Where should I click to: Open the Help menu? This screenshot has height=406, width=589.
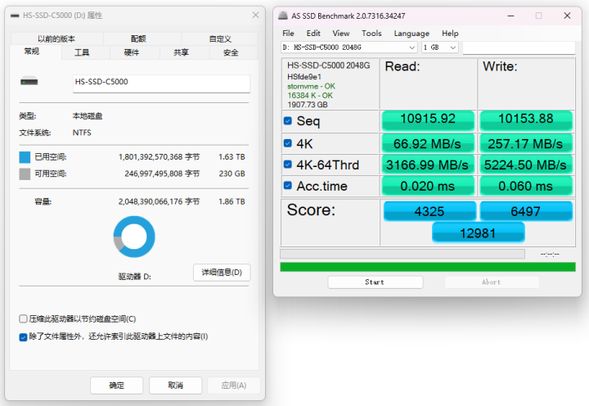pyautogui.click(x=450, y=33)
